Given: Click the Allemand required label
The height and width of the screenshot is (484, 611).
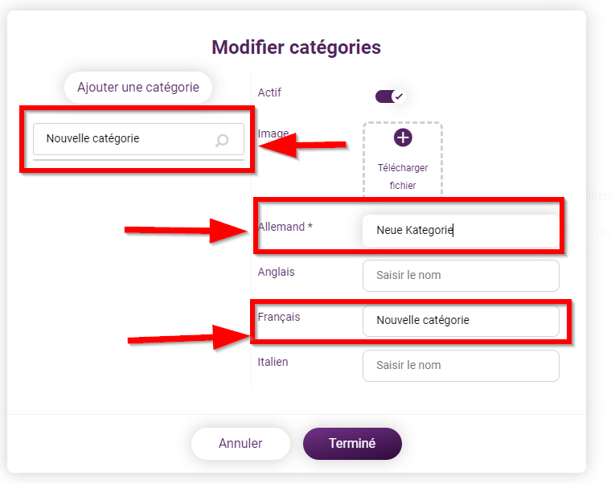Looking at the screenshot, I should [x=285, y=227].
